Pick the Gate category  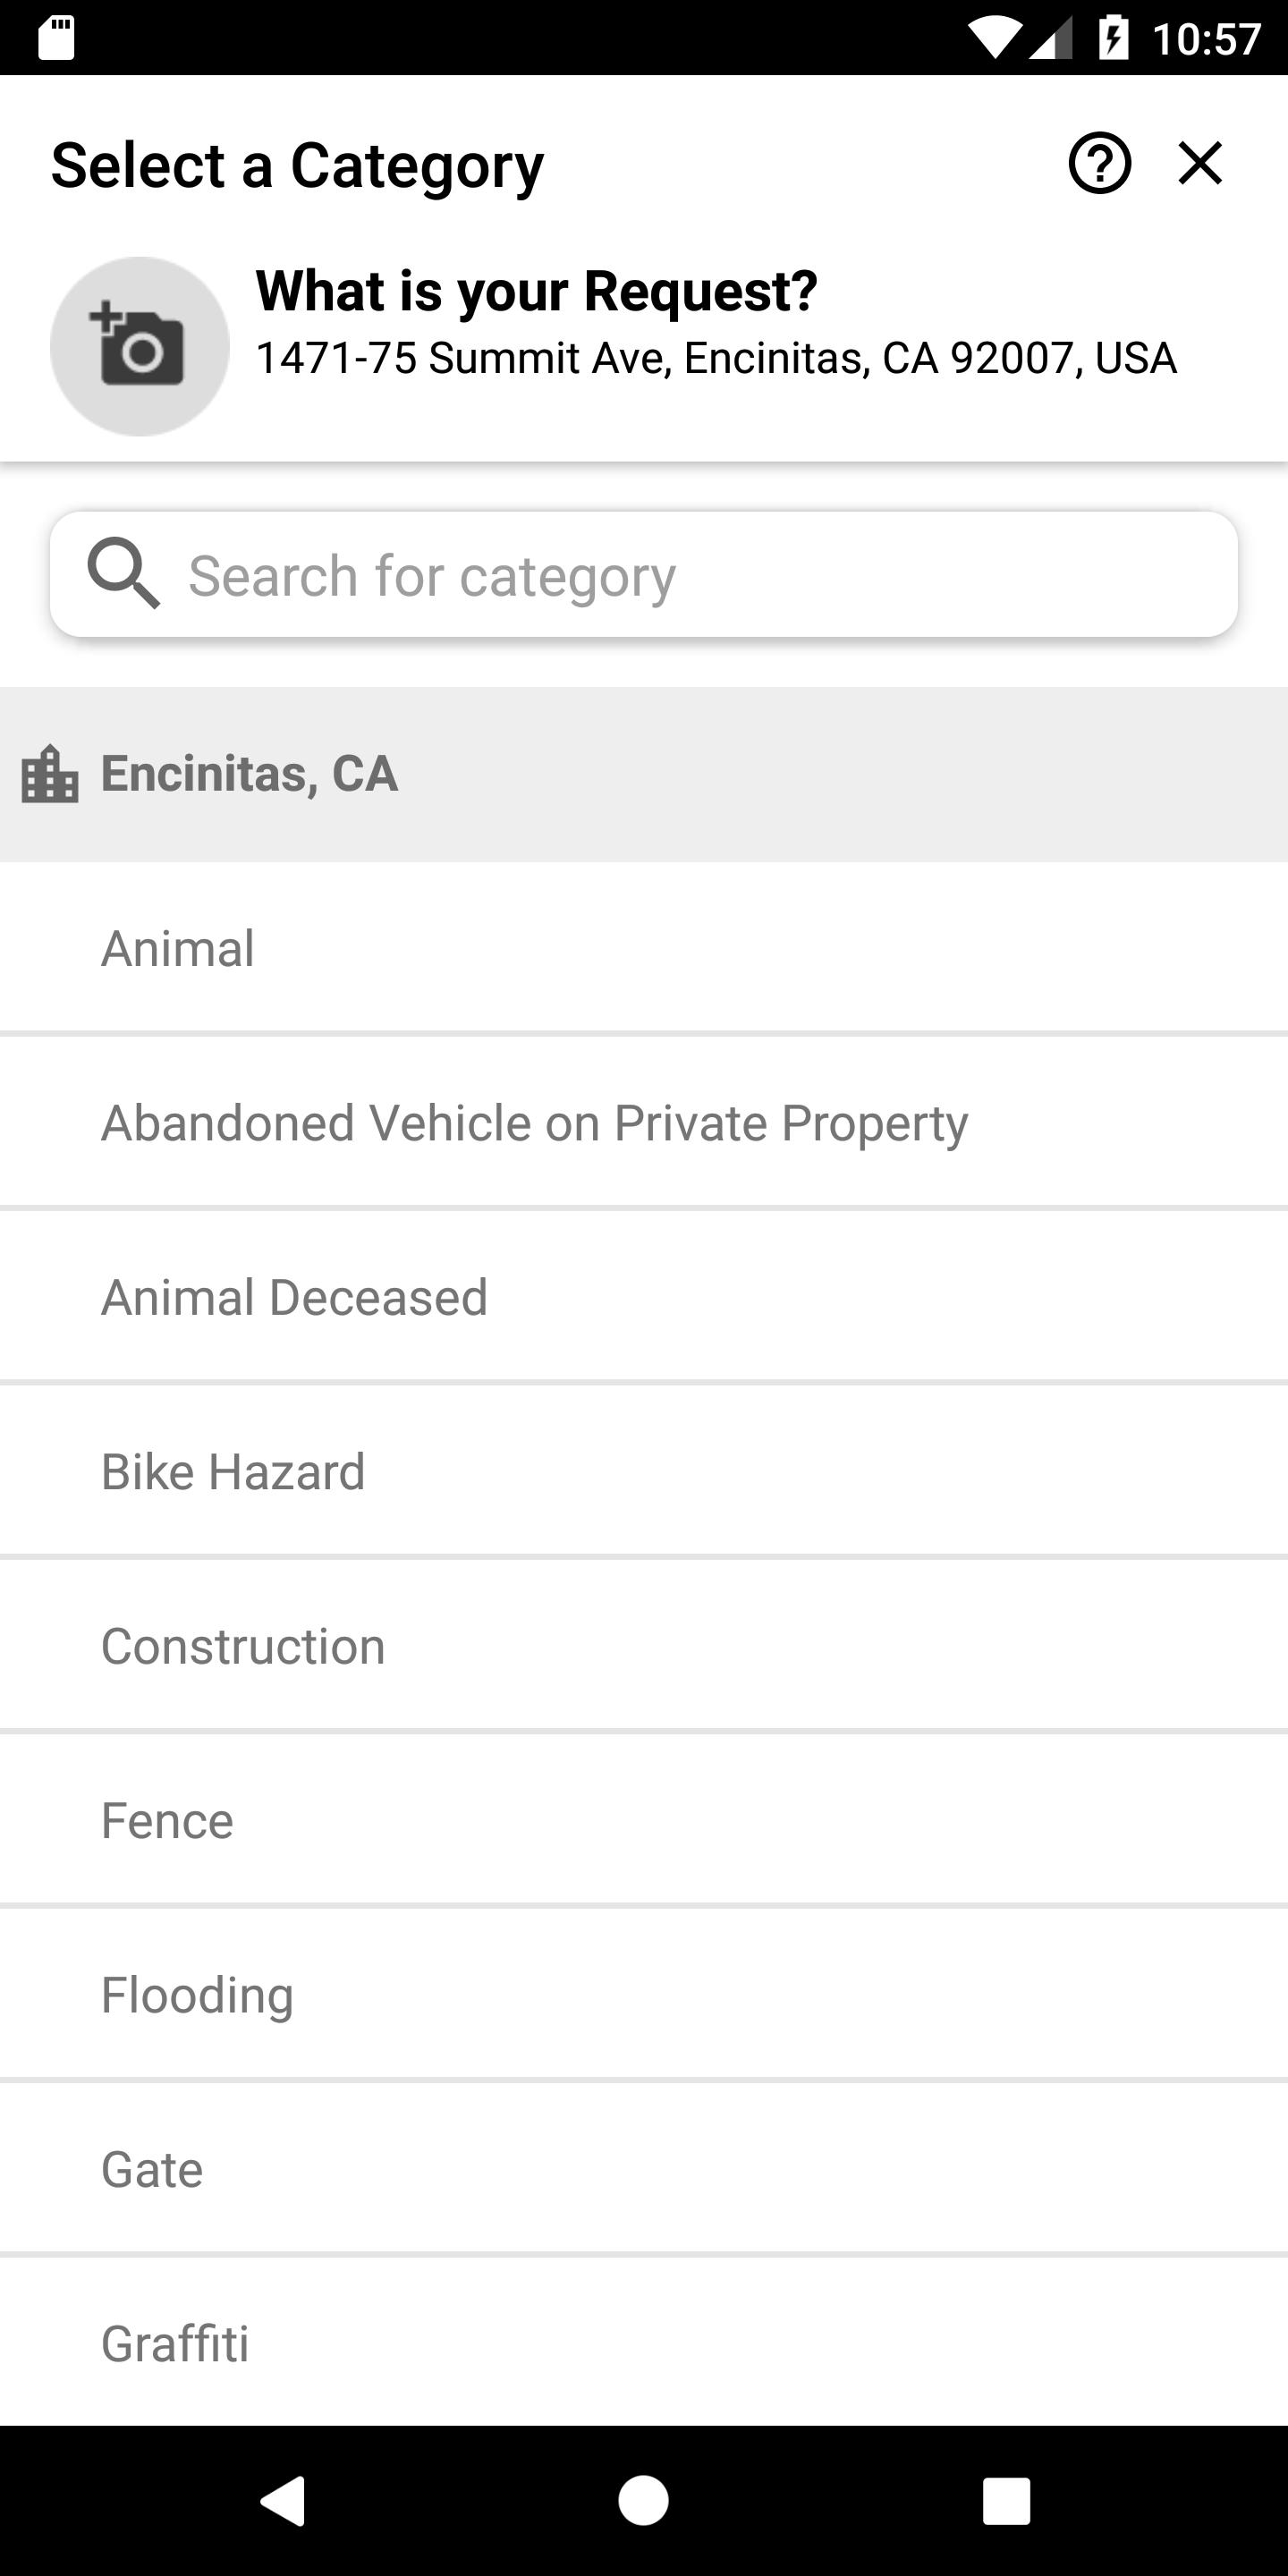[644, 2169]
